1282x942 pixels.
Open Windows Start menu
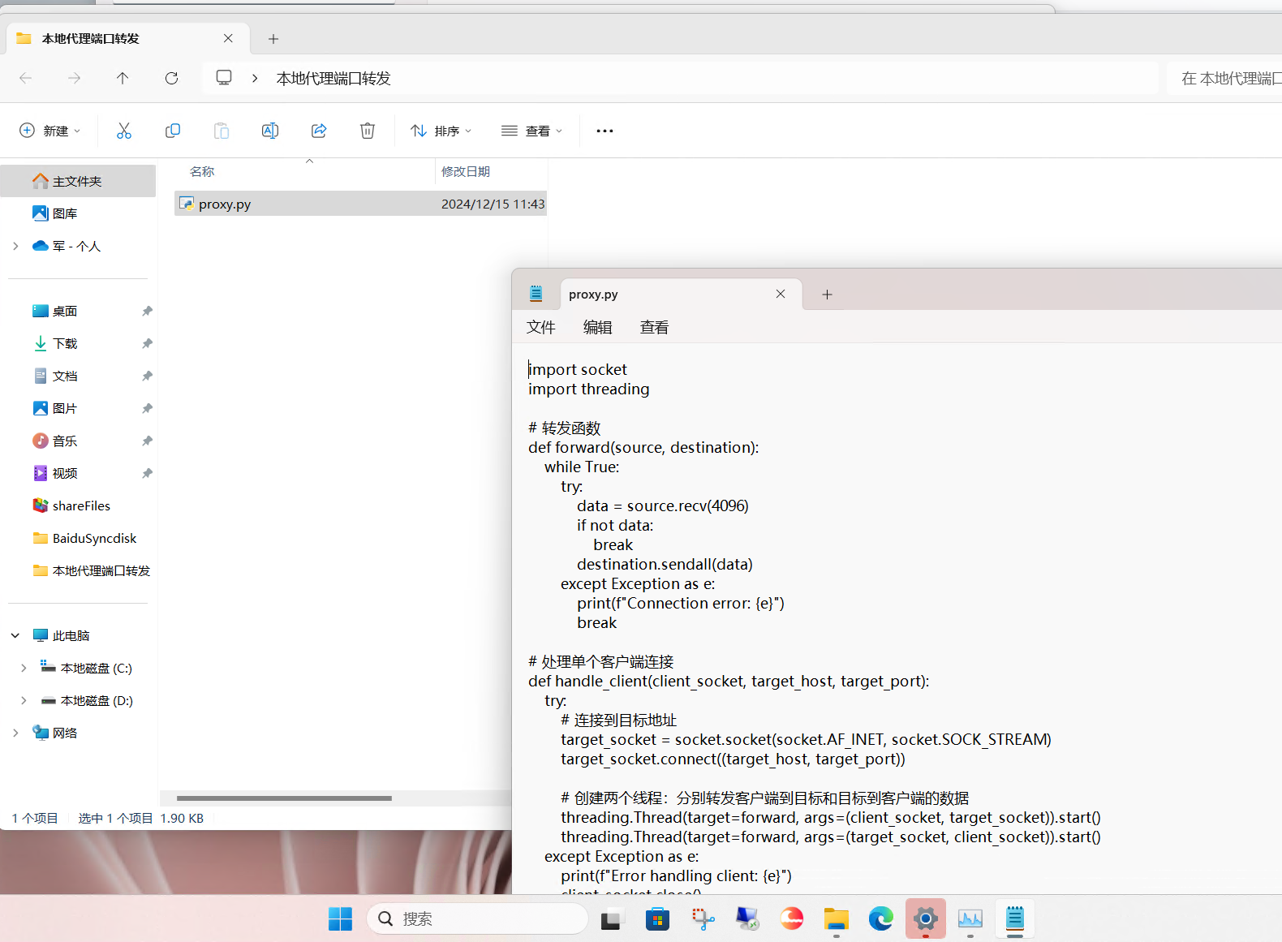coord(340,918)
